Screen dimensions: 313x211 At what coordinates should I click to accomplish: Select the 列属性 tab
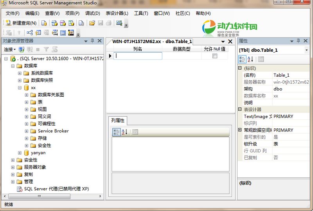(118, 120)
